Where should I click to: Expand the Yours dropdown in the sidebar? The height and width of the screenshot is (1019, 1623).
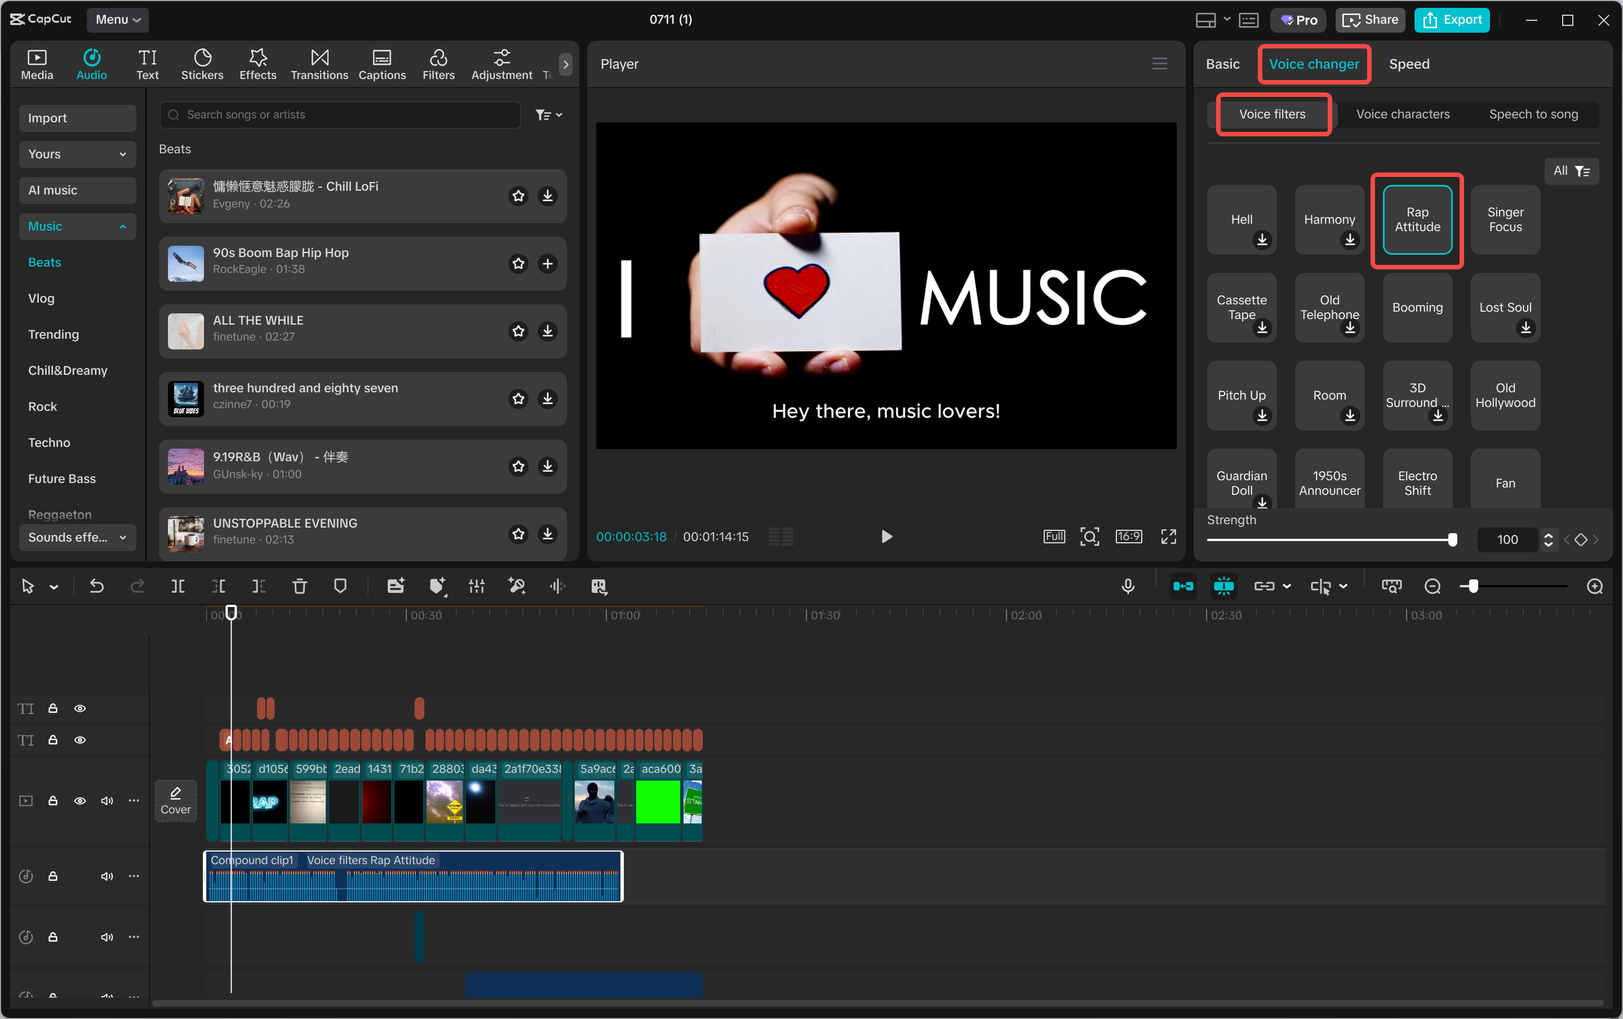[77, 154]
